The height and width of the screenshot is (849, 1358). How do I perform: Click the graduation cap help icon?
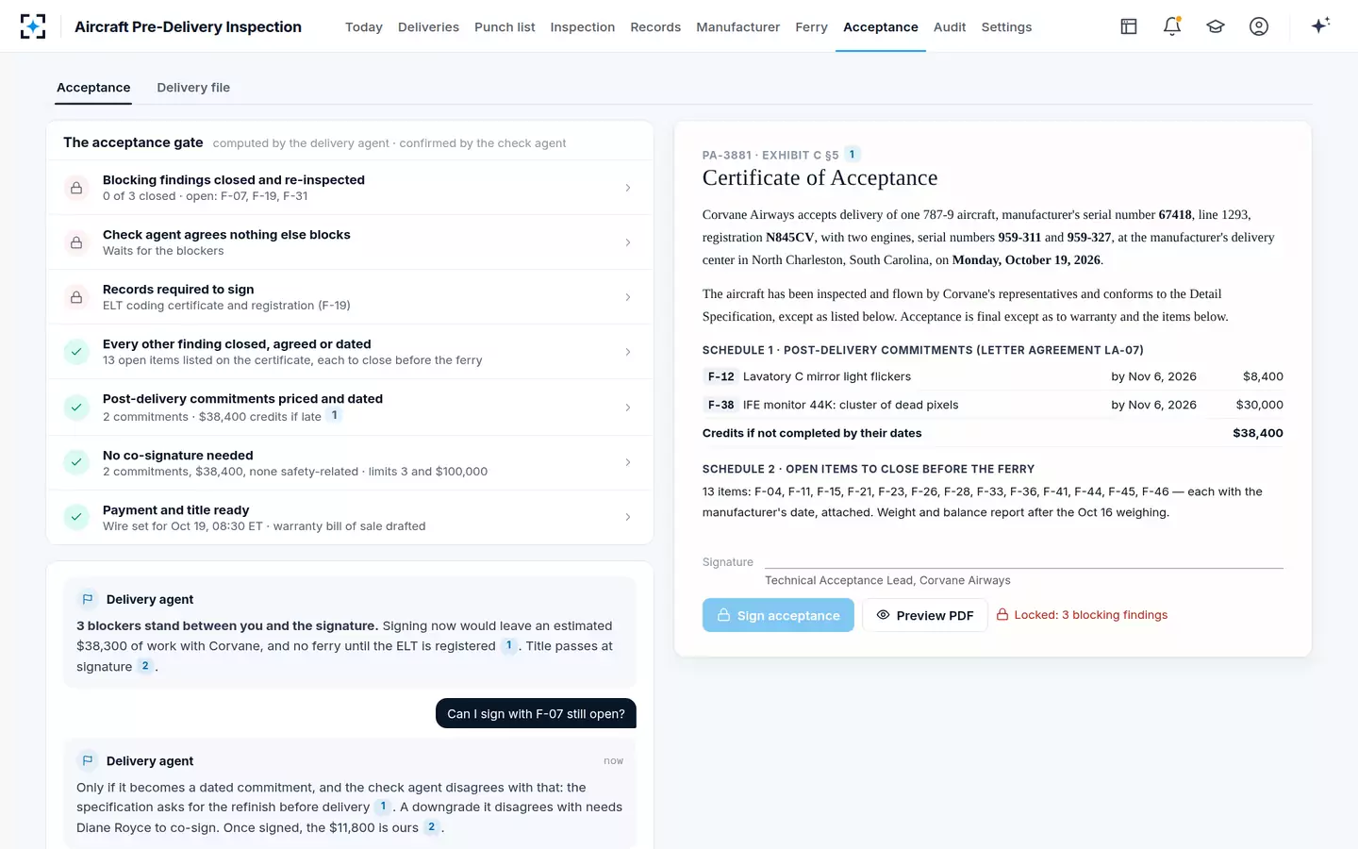(x=1216, y=26)
